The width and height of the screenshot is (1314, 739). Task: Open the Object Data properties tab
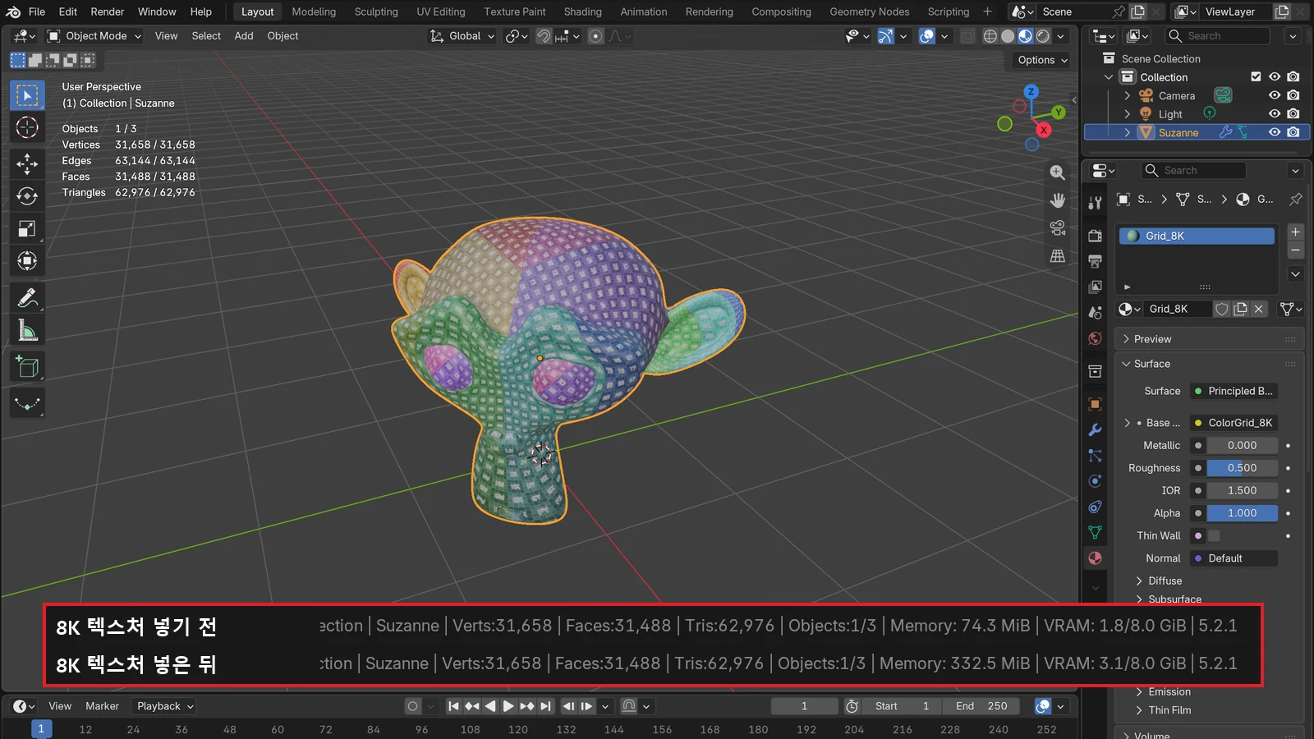coord(1095,532)
